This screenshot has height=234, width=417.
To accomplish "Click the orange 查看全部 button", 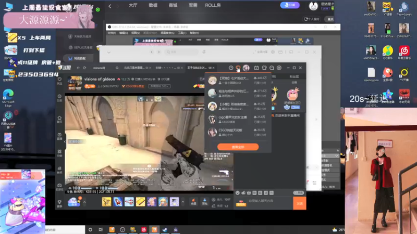I will click(238, 147).
